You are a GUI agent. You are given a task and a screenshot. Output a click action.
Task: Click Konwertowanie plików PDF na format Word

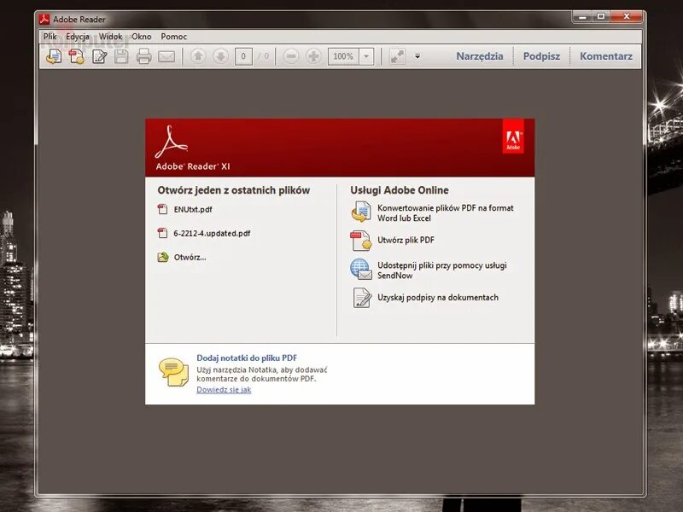point(445,213)
